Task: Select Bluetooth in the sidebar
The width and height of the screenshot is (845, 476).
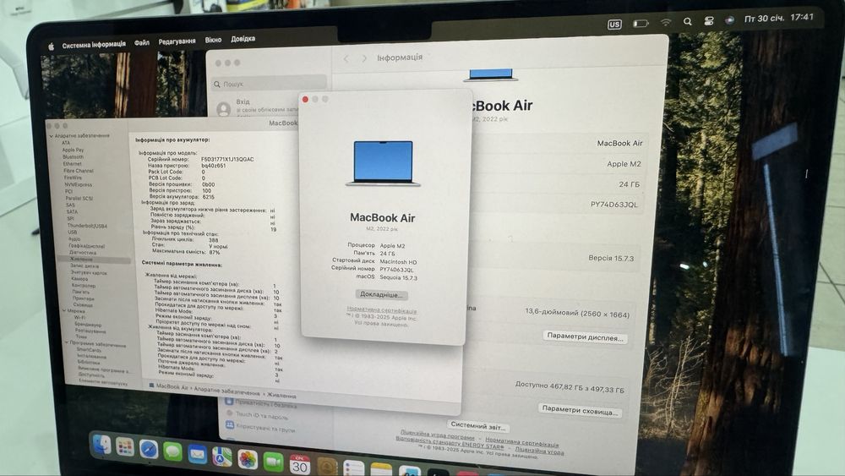Action: pyautogui.click(x=73, y=157)
